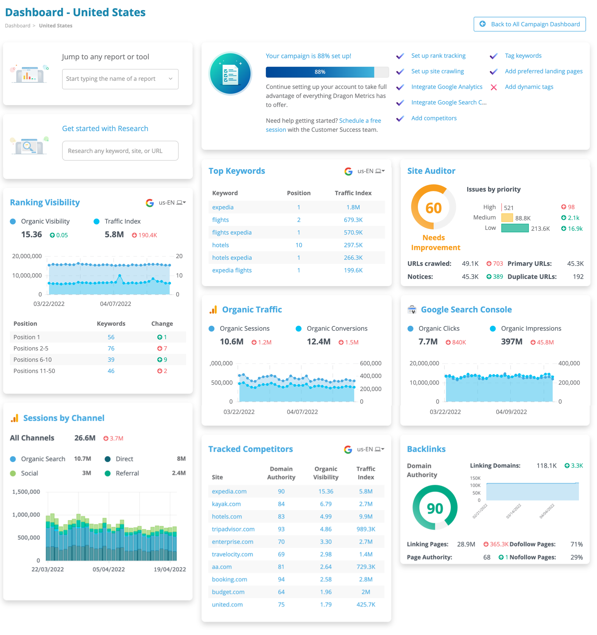Click the bar chart icon beside Sessions by Channel

tap(14, 418)
